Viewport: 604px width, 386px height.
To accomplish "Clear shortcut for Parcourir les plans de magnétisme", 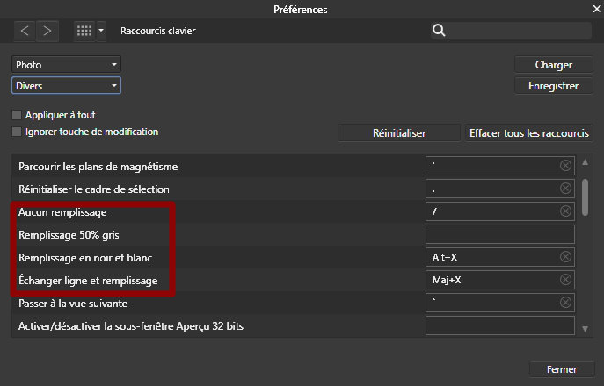I will click(x=565, y=166).
